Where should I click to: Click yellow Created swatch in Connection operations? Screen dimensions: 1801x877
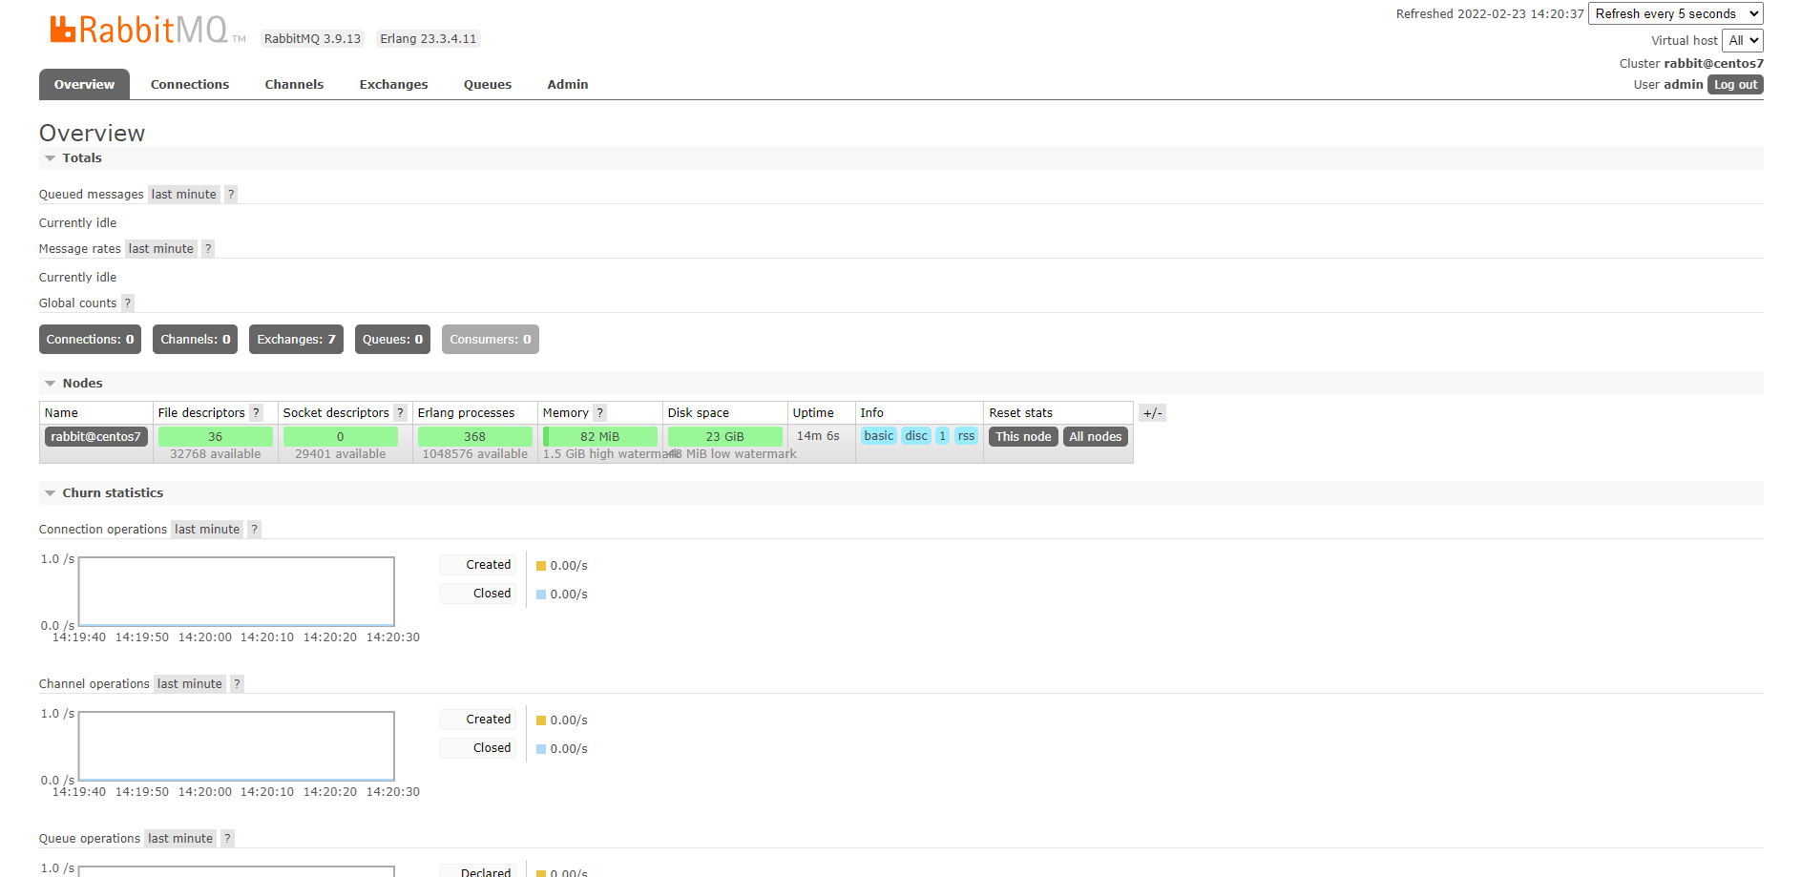(541, 566)
